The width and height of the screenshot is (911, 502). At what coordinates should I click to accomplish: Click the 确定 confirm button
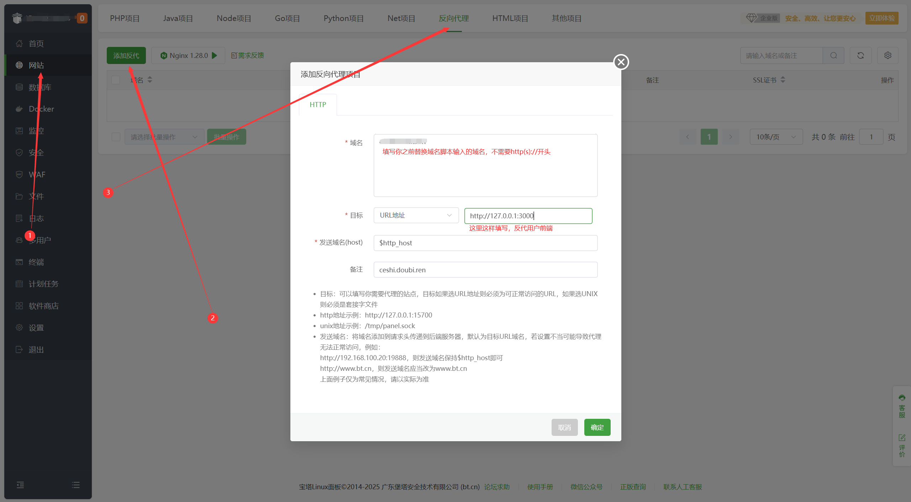597,427
